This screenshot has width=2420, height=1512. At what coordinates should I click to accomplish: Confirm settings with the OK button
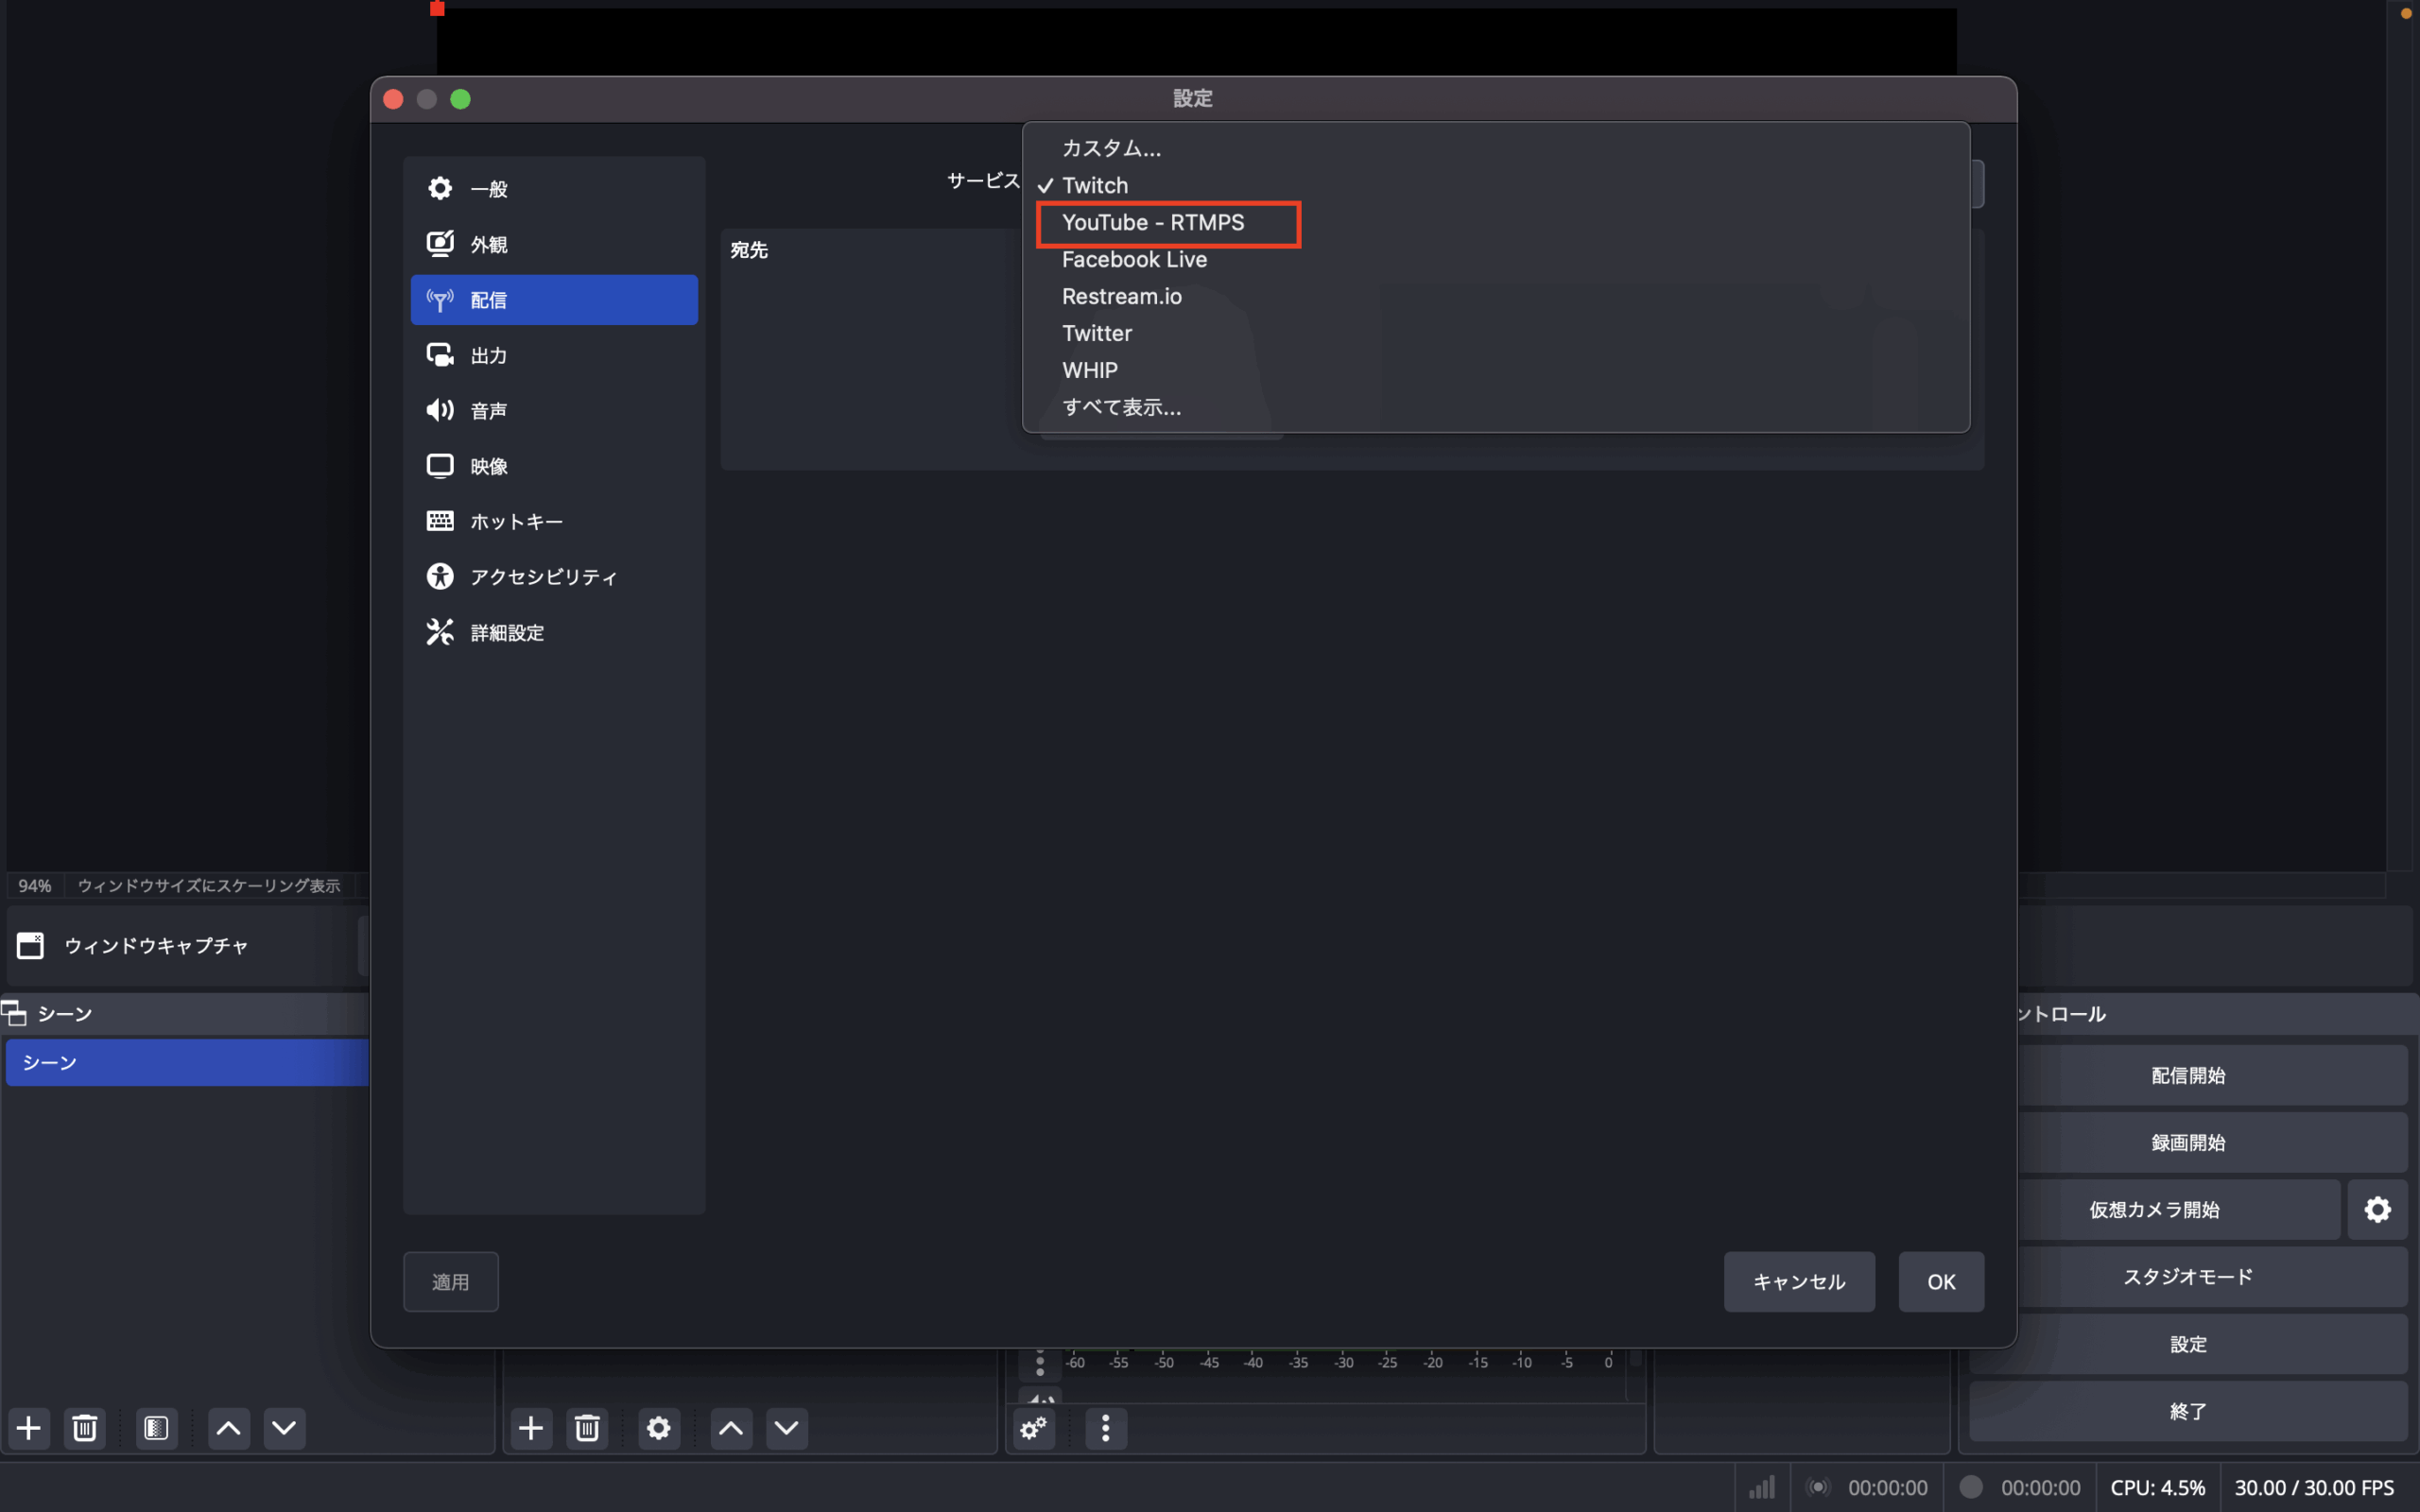(1941, 1282)
